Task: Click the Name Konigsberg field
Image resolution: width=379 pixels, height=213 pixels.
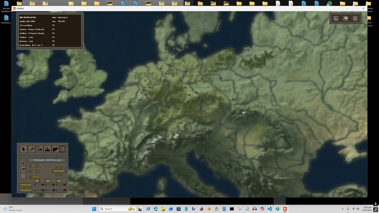Action: (60, 17)
